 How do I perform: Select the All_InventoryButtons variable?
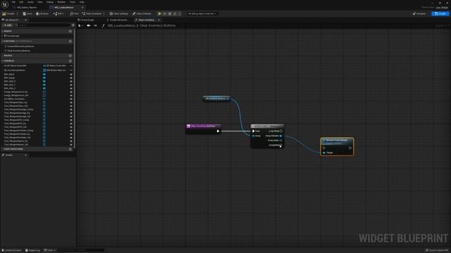click(14, 70)
